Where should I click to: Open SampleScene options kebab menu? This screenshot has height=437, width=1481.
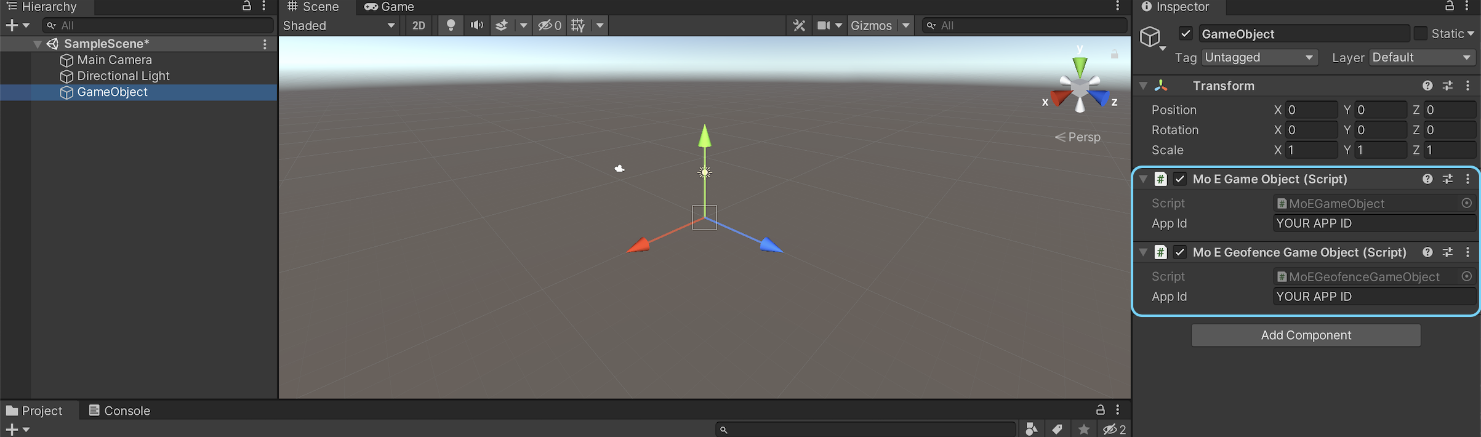[x=265, y=44]
